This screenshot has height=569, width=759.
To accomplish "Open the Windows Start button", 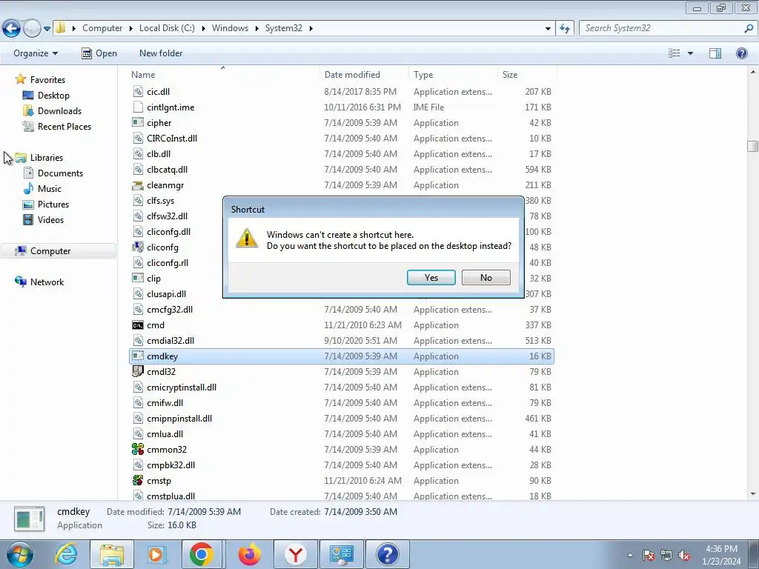I will coord(20,554).
